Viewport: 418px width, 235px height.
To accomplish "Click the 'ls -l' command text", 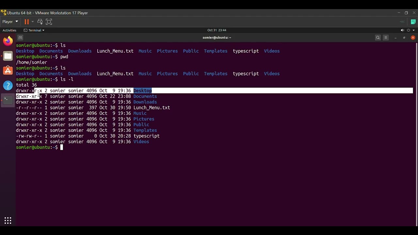I will [67, 79].
